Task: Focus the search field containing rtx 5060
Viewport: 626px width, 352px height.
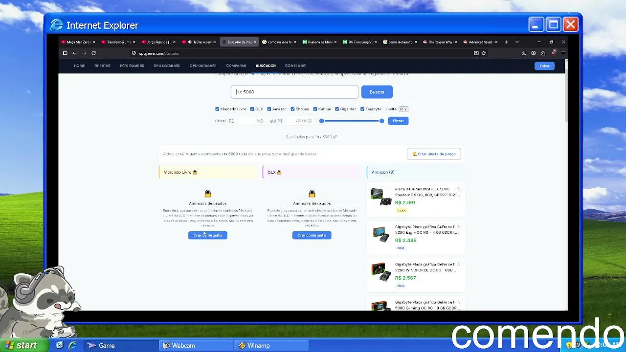Action: (295, 92)
